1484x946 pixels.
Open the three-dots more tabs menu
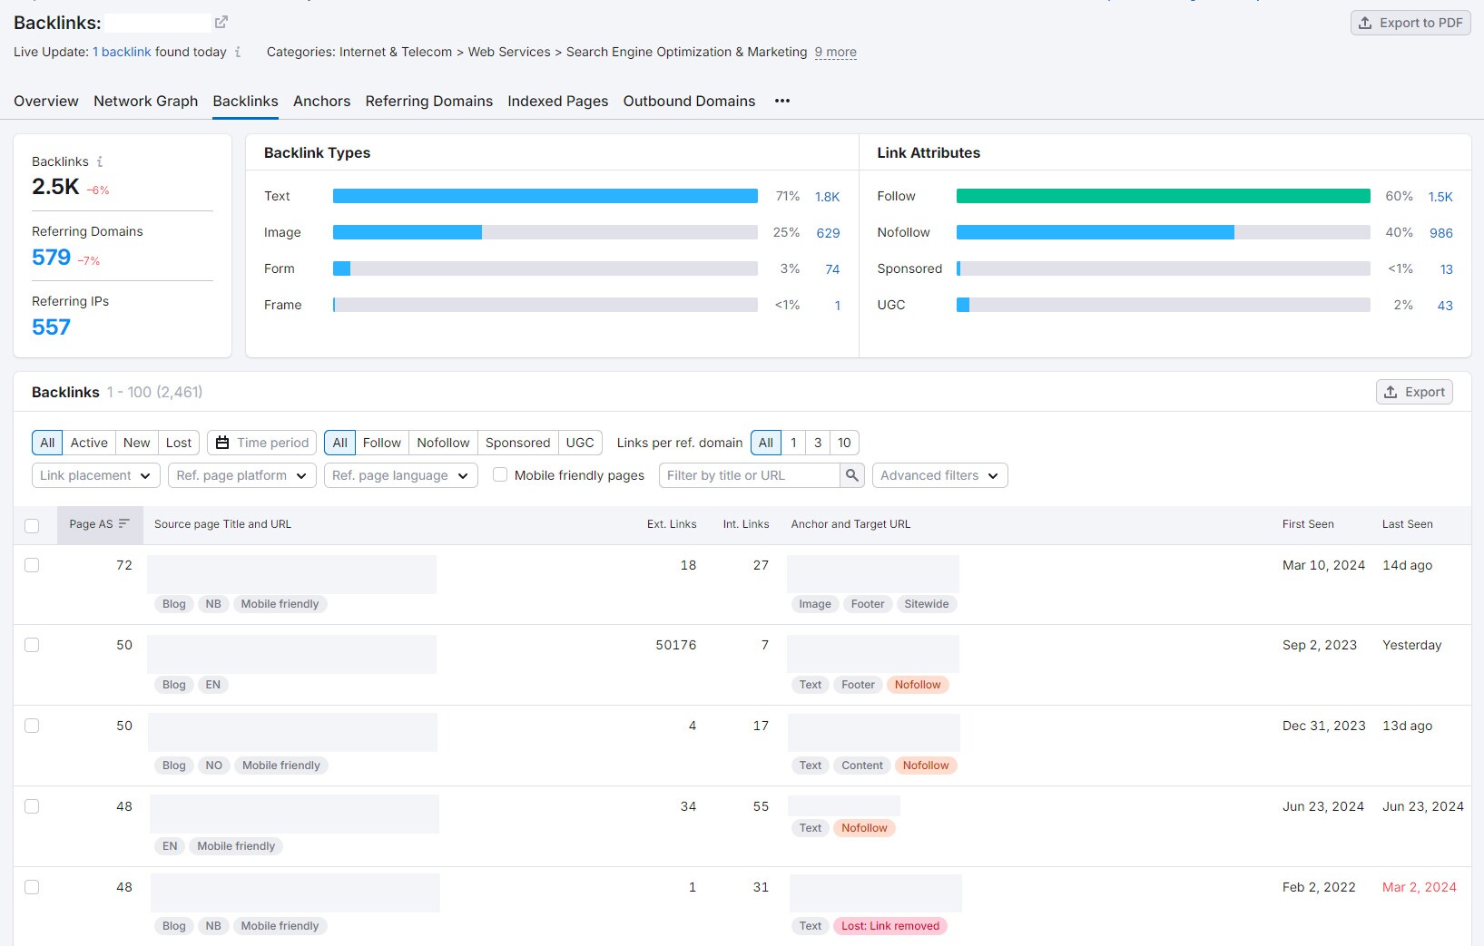781,101
